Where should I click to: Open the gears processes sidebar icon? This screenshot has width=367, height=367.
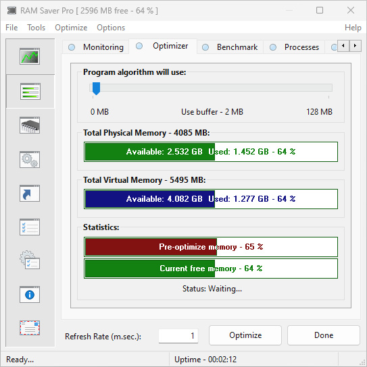coord(30,160)
